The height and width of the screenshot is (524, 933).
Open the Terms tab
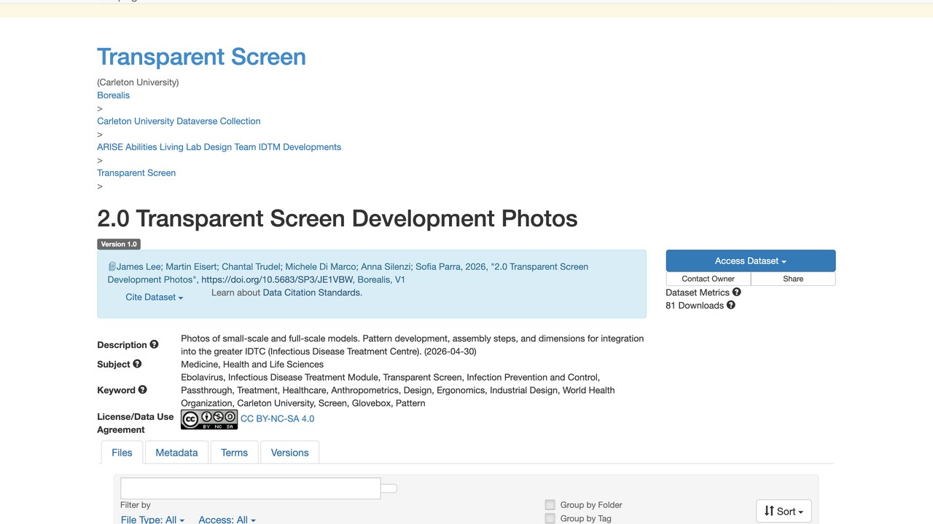point(234,453)
